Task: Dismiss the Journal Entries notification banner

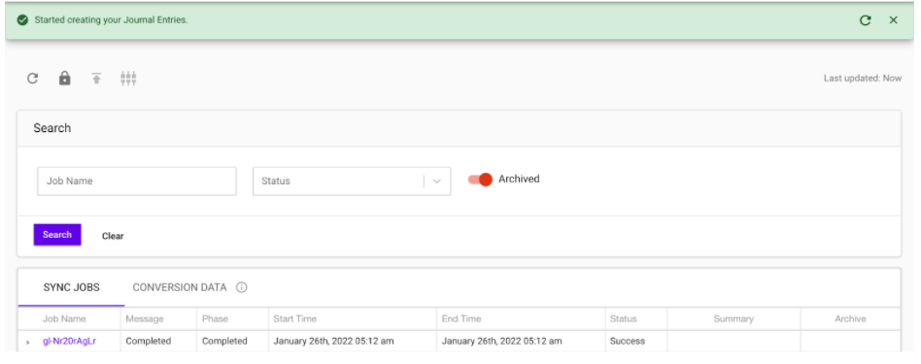Action: coord(894,20)
